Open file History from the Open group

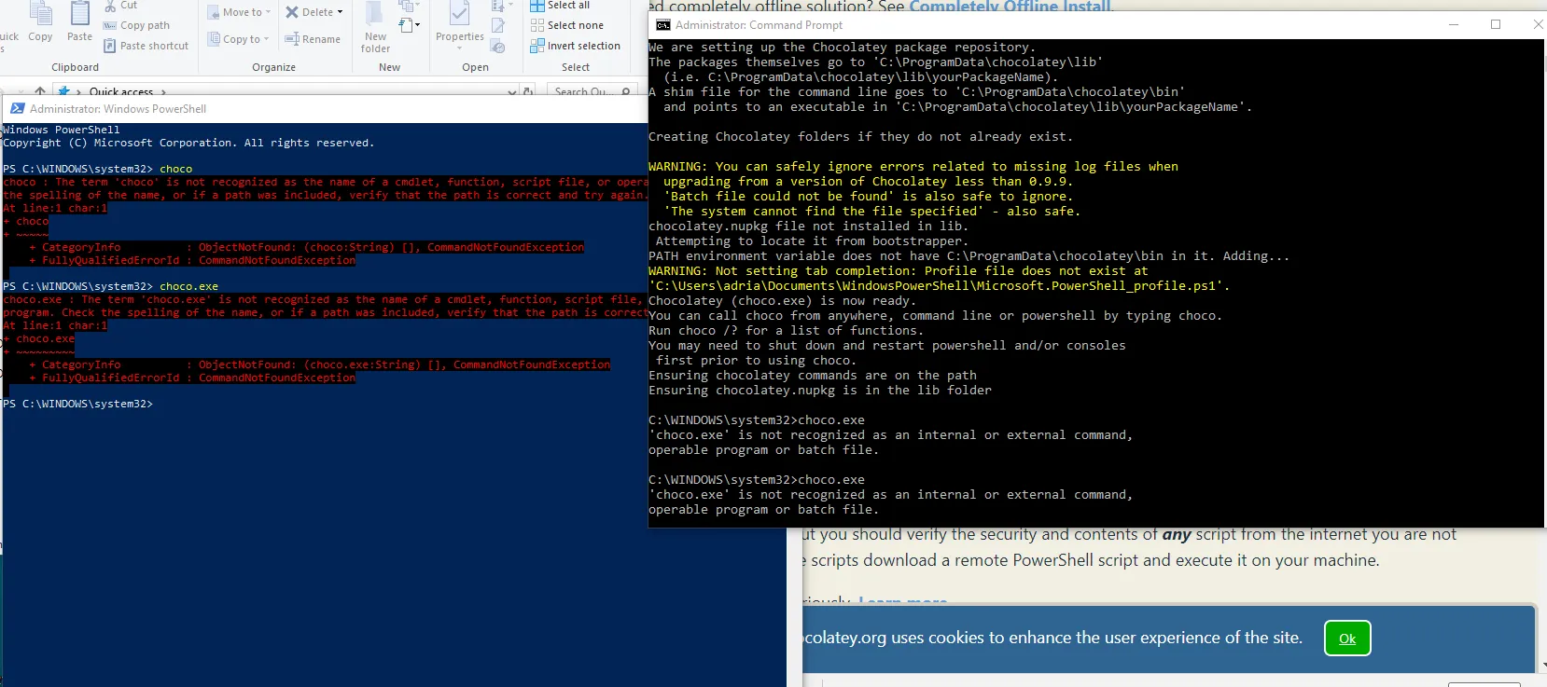click(x=498, y=46)
